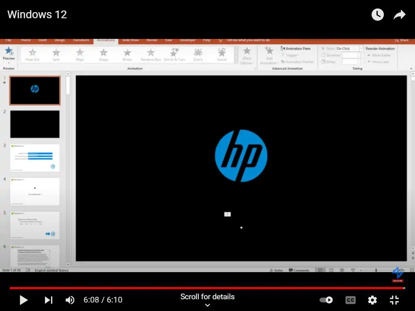Click the Delay timing field
Image resolution: width=415 pixels, height=311 pixels.
pyautogui.click(x=351, y=62)
